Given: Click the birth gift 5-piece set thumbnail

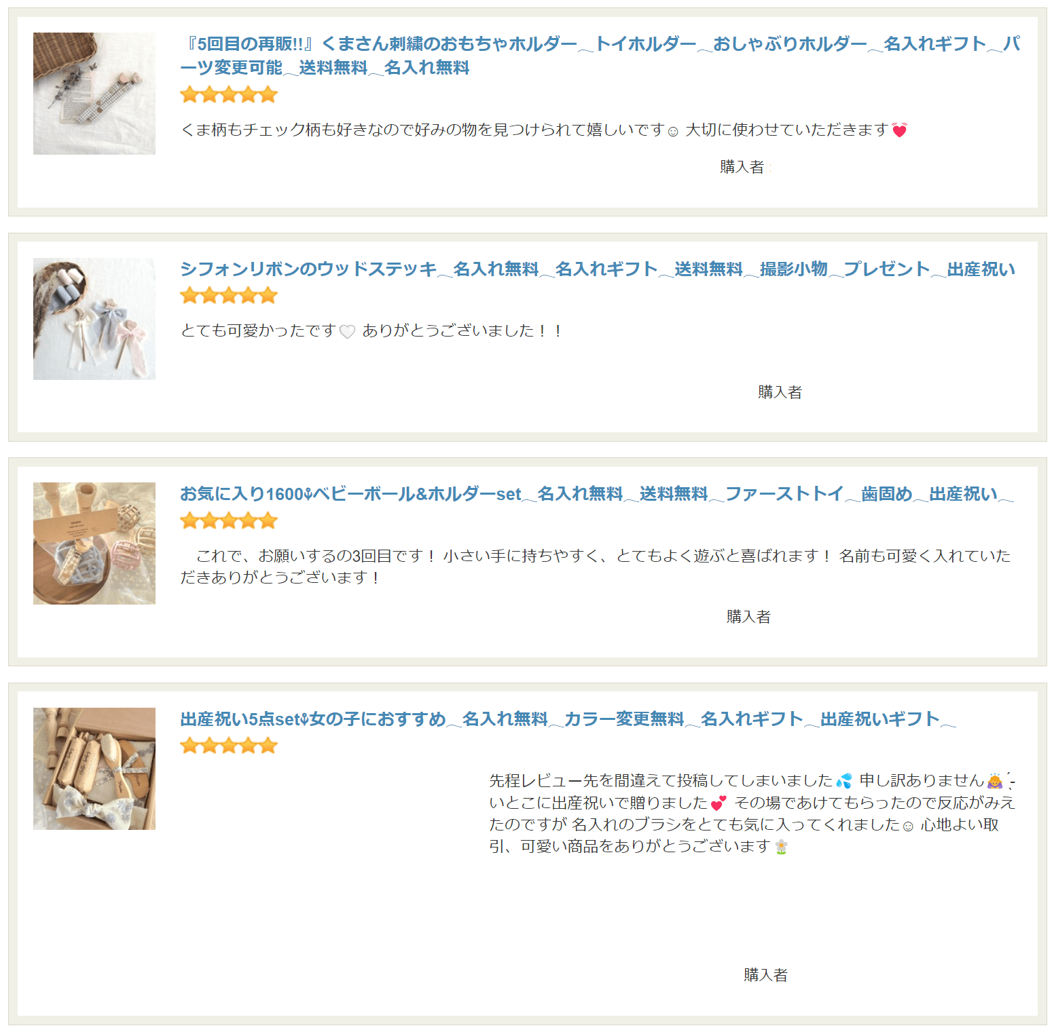Looking at the screenshot, I should tap(94, 769).
